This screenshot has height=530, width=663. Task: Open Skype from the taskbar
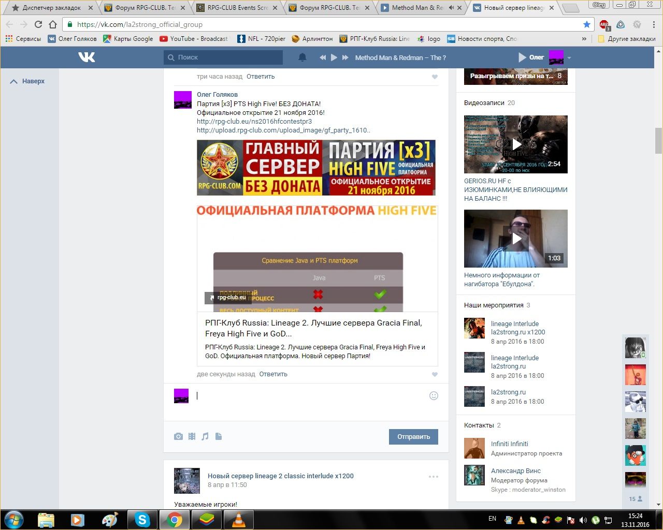coord(142,519)
